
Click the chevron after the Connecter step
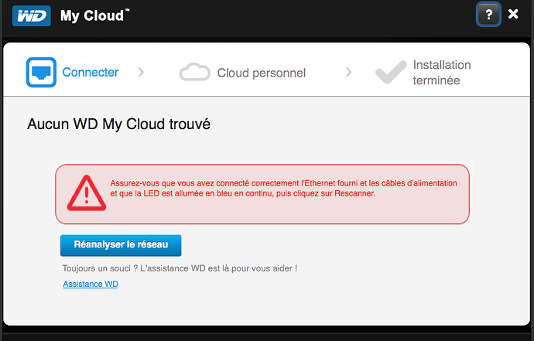click(x=141, y=72)
